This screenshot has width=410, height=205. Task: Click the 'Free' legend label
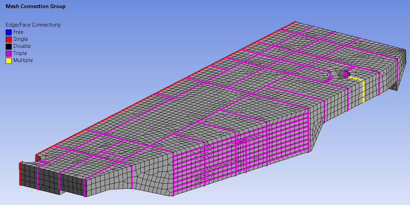18,32
